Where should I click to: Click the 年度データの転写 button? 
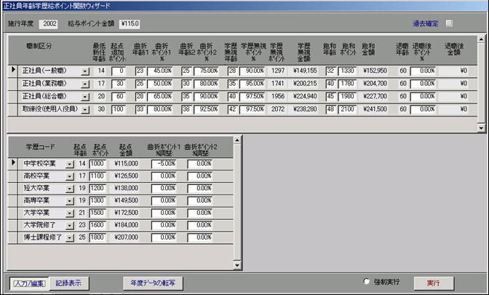153,283
